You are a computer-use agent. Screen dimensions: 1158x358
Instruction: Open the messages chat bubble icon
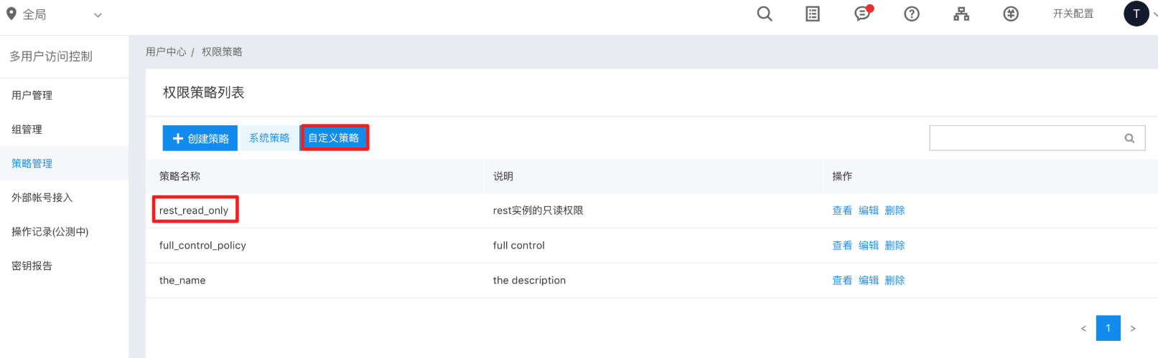(863, 14)
